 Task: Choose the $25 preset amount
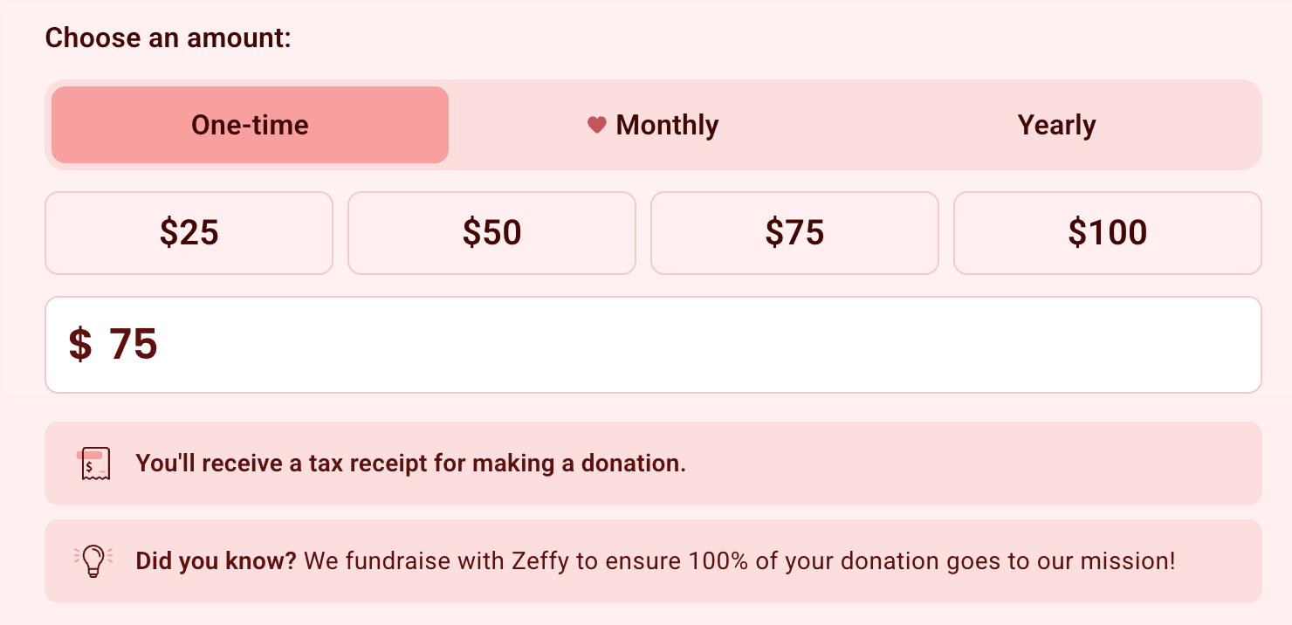[x=189, y=232]
